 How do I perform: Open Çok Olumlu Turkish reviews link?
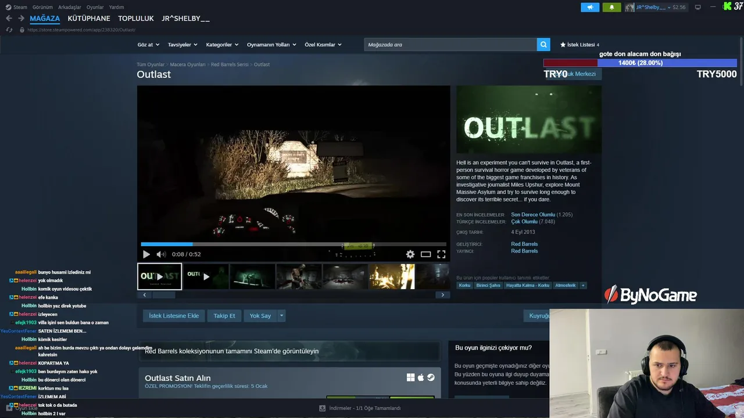pyautogui.click(x=524, y=222)
